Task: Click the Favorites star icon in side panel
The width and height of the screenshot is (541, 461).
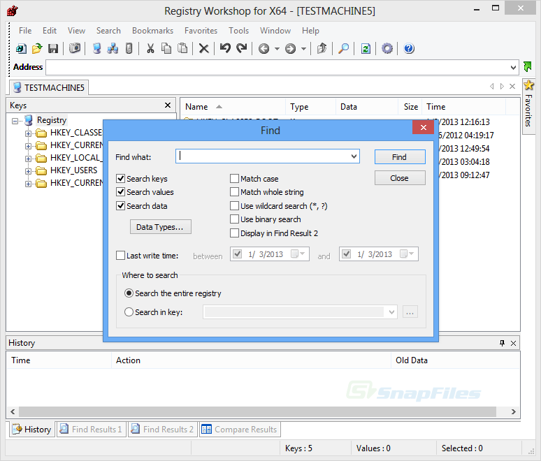Action: [528, 85]
